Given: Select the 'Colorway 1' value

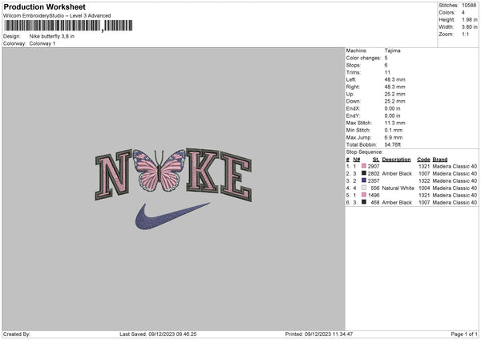Looking at the screenshot, I should tap(42, 43).
